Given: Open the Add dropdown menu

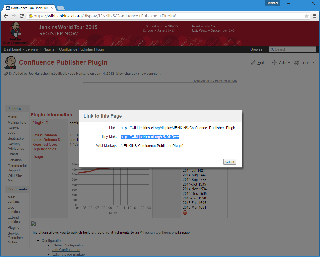Looking at the screenshot, I should click(281, 63).
